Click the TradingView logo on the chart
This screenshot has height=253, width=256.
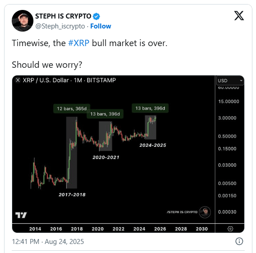(21, 215)
